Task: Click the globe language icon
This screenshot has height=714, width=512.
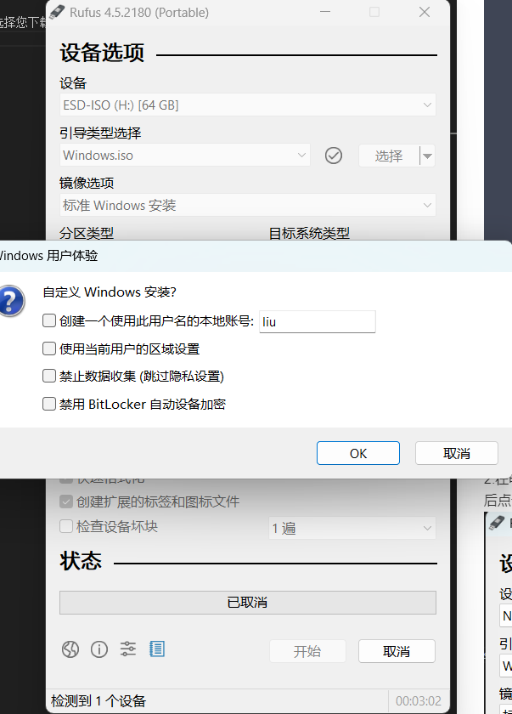Action: [x=70, y=649]
